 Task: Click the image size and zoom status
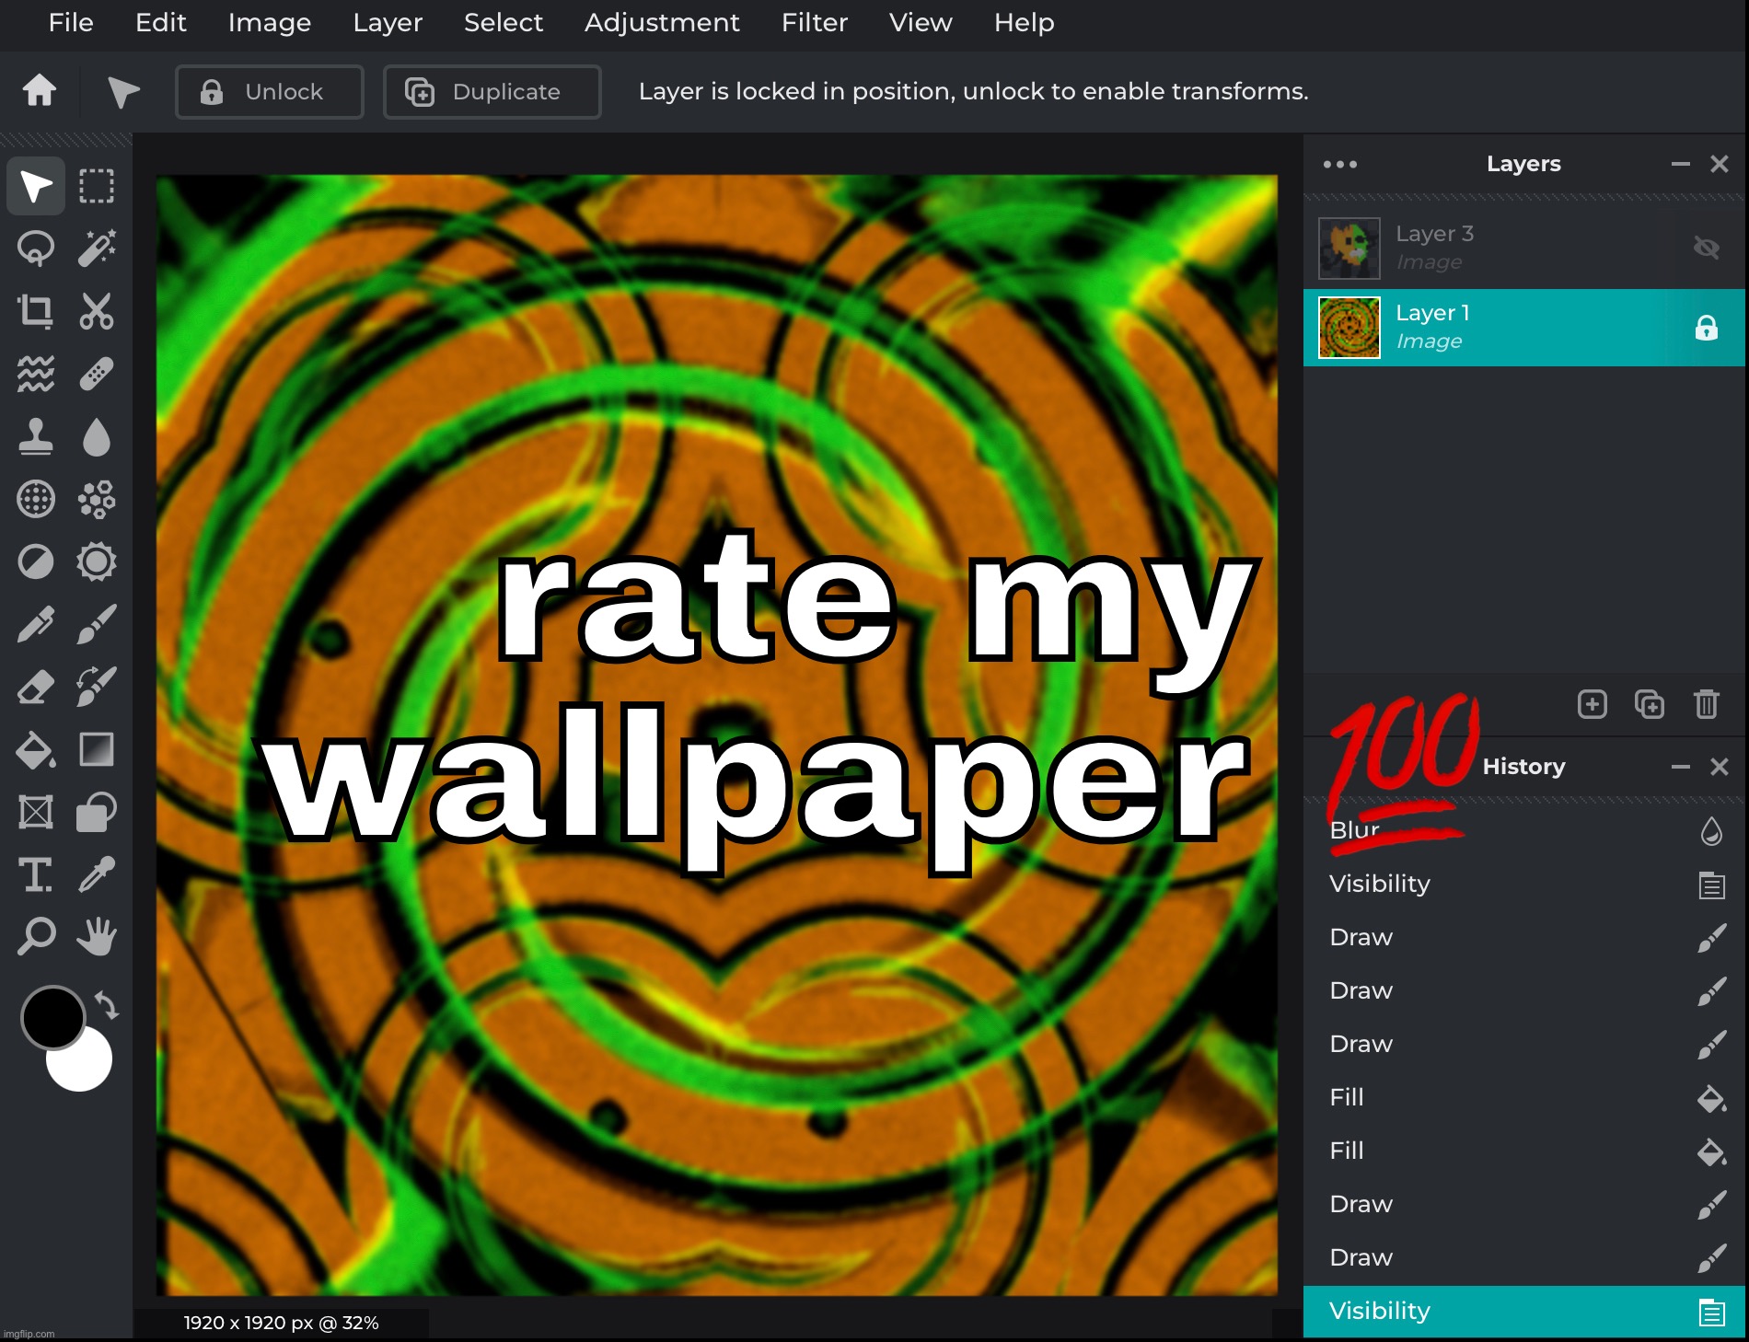pos(281,1323)
